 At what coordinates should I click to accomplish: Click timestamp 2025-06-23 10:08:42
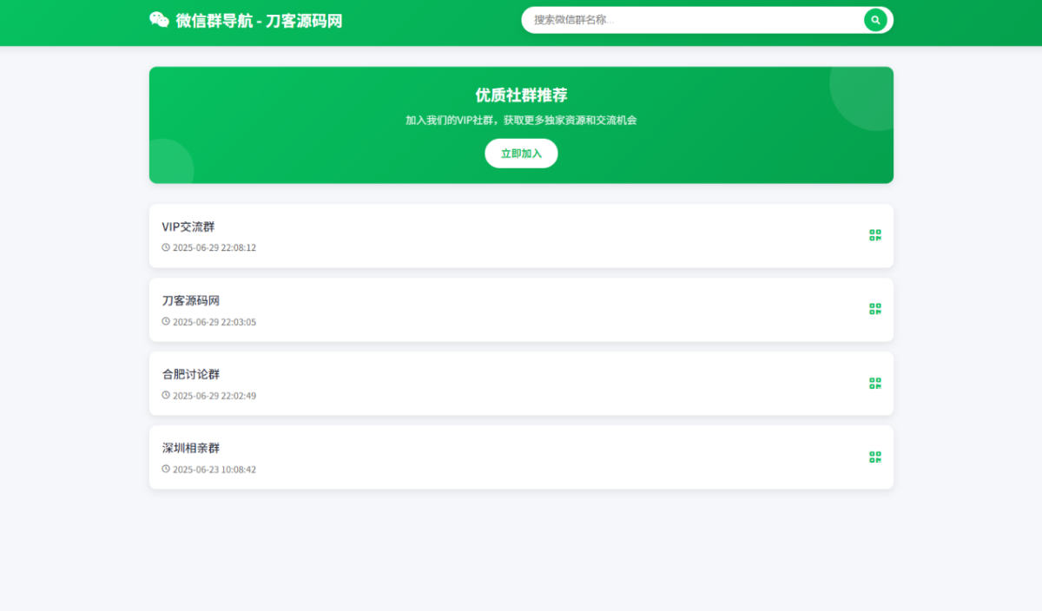click(214, 470)
